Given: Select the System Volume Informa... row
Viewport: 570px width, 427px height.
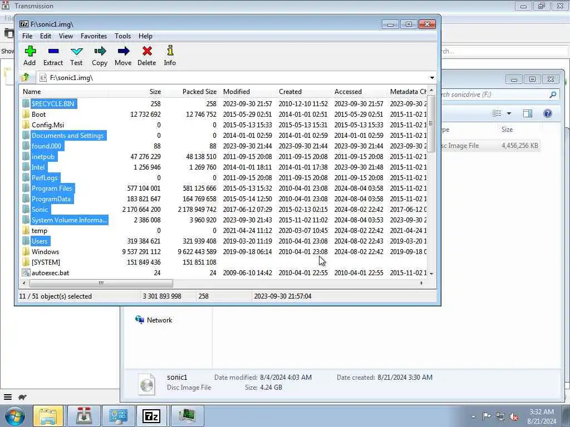Looking at the screenshot, I should (x=224, y=220).
